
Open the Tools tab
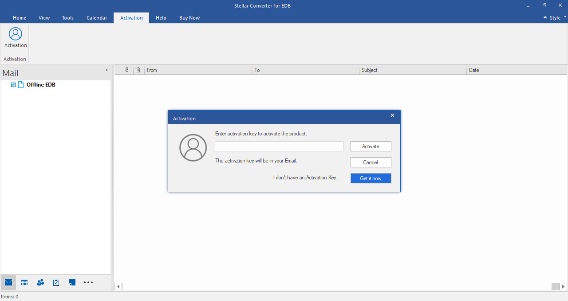pyautogui.click(x=68, y=18)
